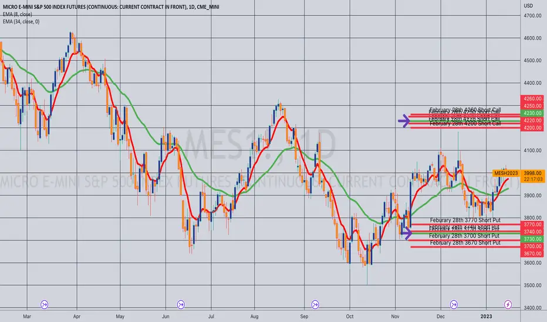Click the 22:17:03 bar countdown label
The width and height of the screenshot is (547, 322).
click(532, 179)
